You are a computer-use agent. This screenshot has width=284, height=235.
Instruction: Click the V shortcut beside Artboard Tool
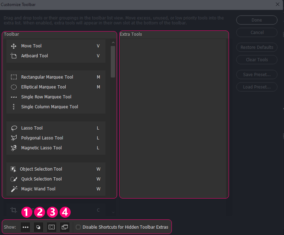pos(98,56)
